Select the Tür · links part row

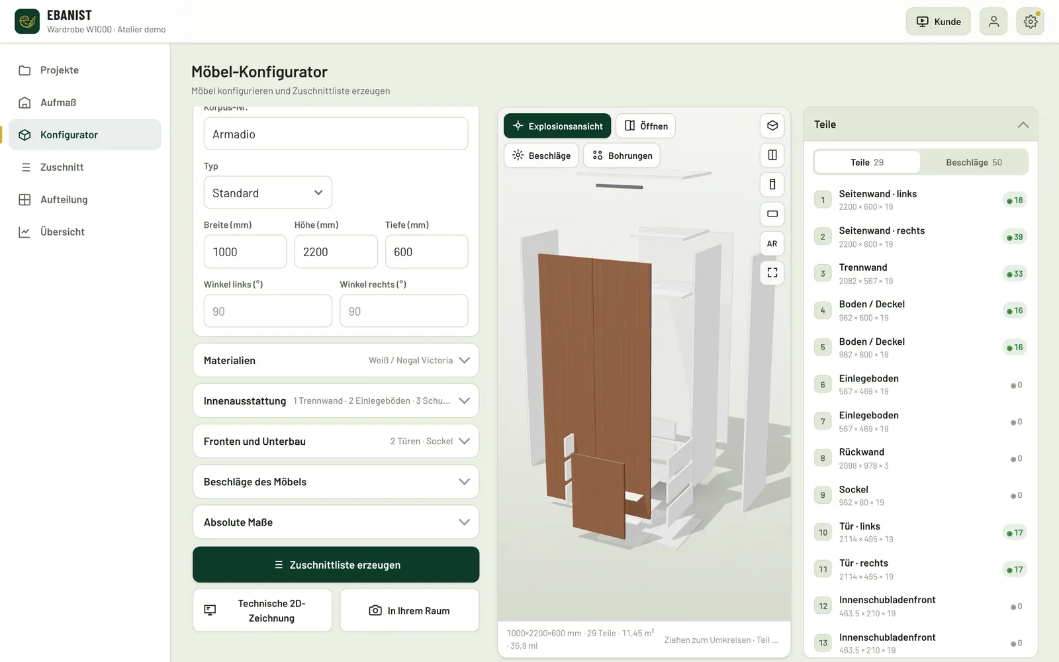point(921,532)
